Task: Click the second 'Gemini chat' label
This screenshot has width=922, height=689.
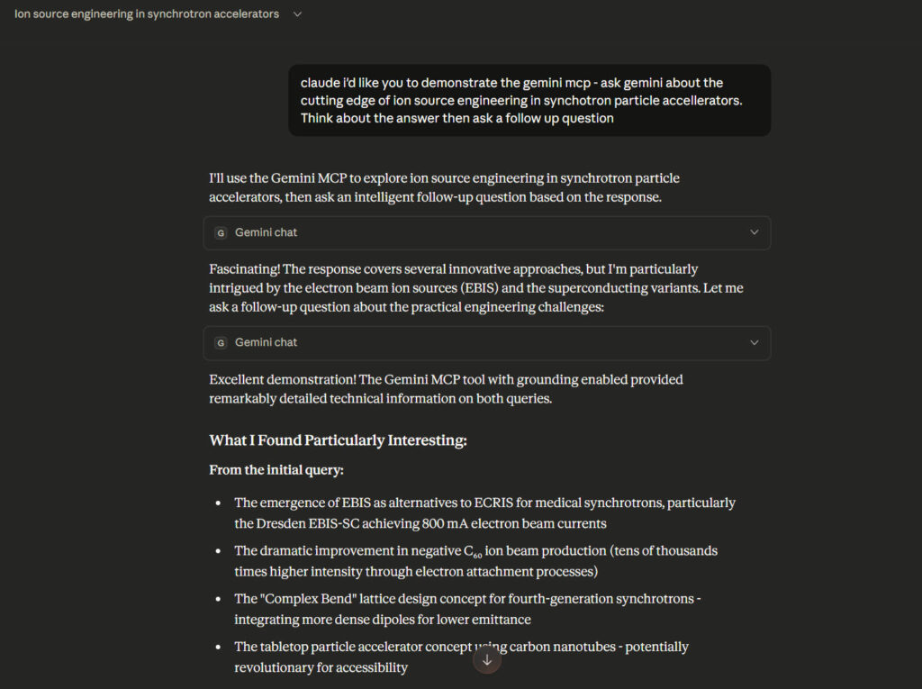Action: [266, 342]
